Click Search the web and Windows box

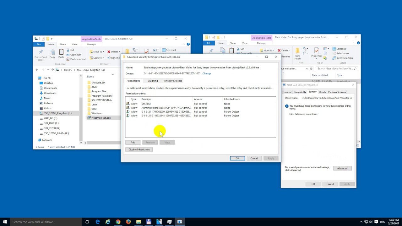[46, 222]
